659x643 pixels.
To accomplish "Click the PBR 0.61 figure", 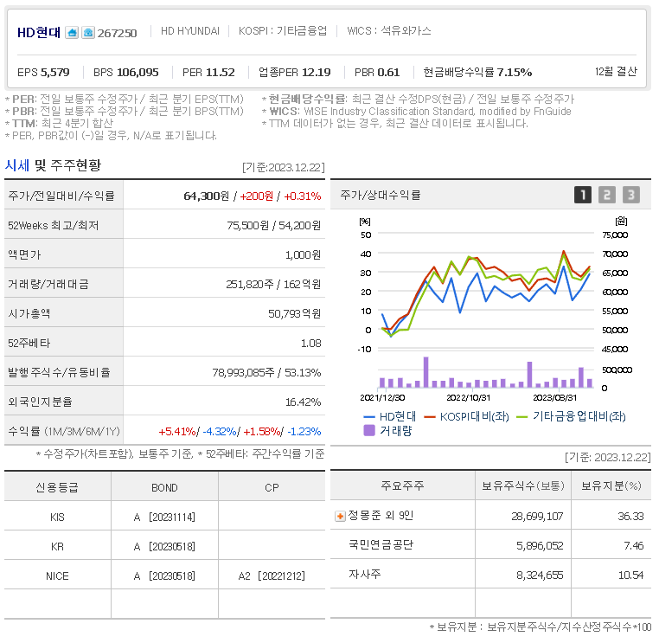I will pos(376,73).
